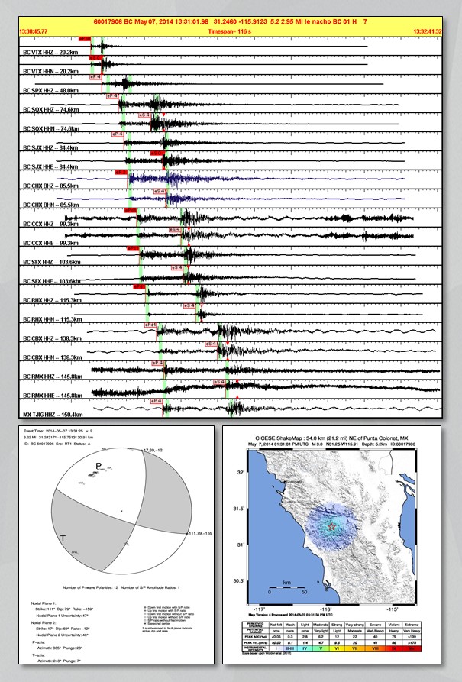The height and width of the screenshot is (682, 462).
Task: Select the eP pick flag on TJIG HHZ trace
Action: [157, 401]
